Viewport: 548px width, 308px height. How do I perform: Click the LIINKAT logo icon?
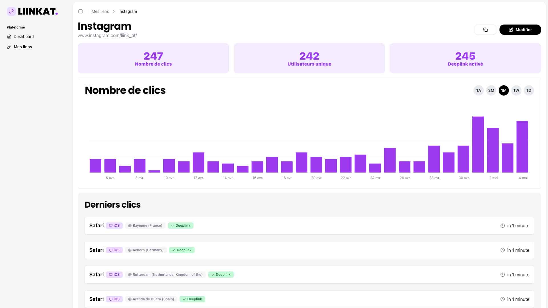(x=11, y=11)
